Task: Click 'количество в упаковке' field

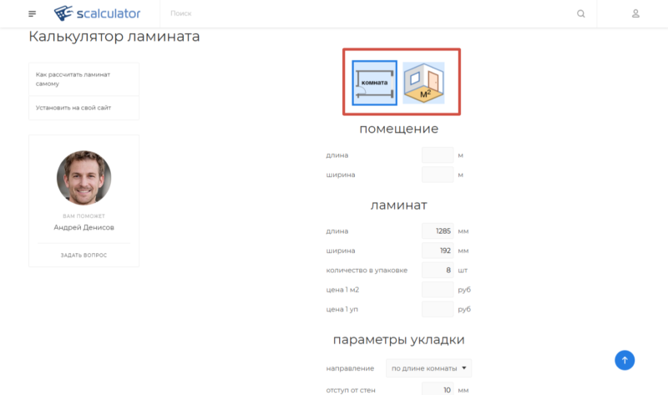Action: [438, 270]
